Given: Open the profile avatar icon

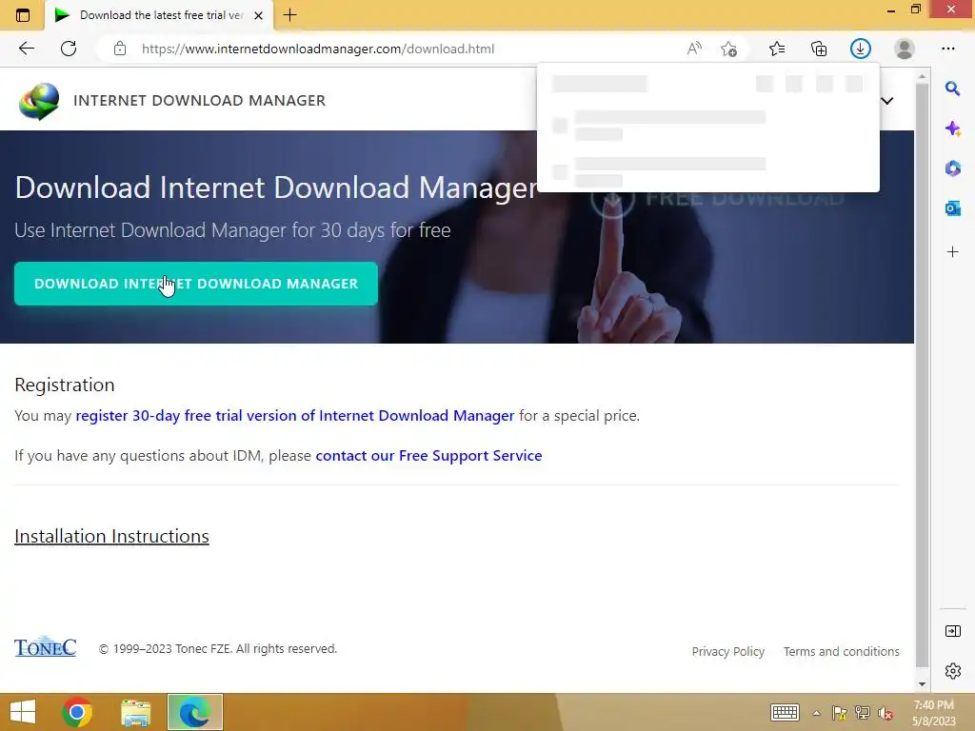Looking at the screenshot, I should tap(905, 49).
